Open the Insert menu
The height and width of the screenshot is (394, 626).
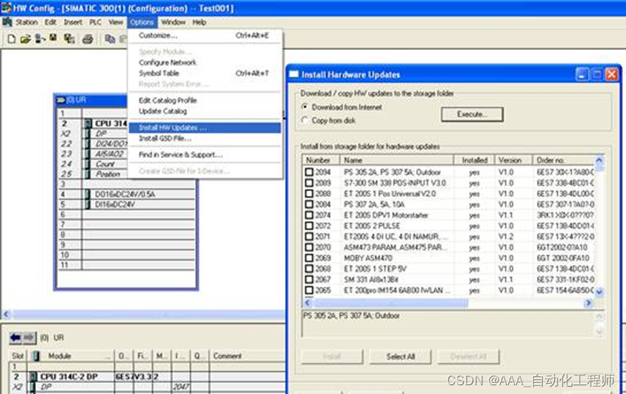point(73,22)
